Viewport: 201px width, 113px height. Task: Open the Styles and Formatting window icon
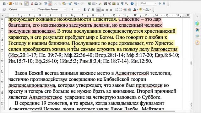click(4, 9)
